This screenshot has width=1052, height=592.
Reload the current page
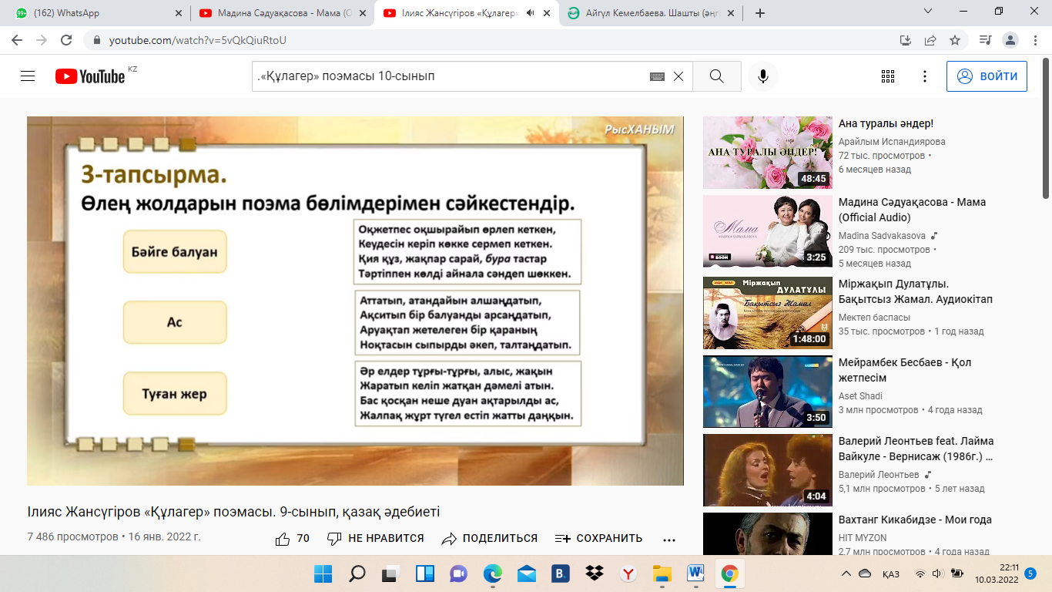pos(66,40)
